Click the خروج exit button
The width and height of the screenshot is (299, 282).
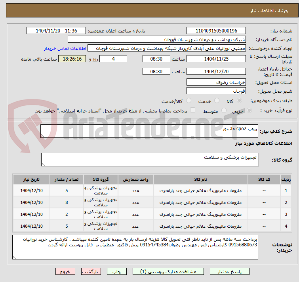point(65,272)
